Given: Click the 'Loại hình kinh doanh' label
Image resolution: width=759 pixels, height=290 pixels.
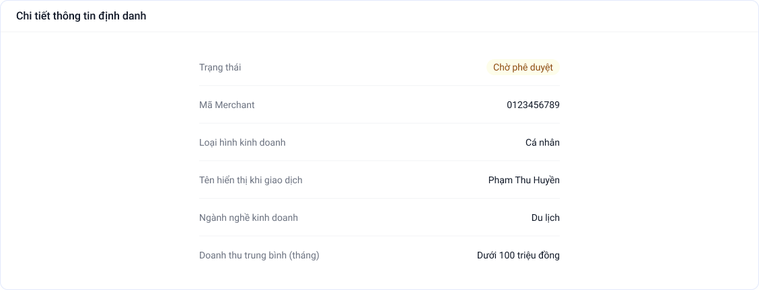Looking at the screenshot, I should (x=242, y=142).
